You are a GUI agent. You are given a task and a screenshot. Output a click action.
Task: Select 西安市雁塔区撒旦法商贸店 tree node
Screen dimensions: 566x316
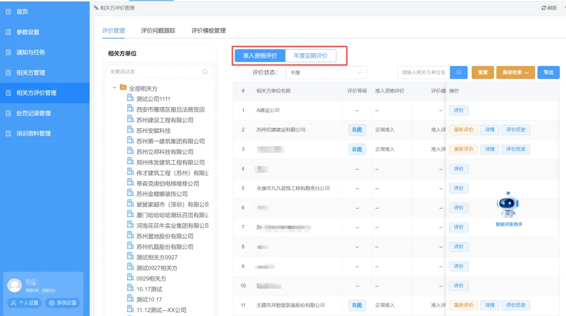[170, 110]
